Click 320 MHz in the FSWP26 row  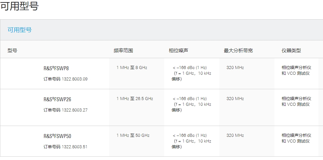click(235, 99)
